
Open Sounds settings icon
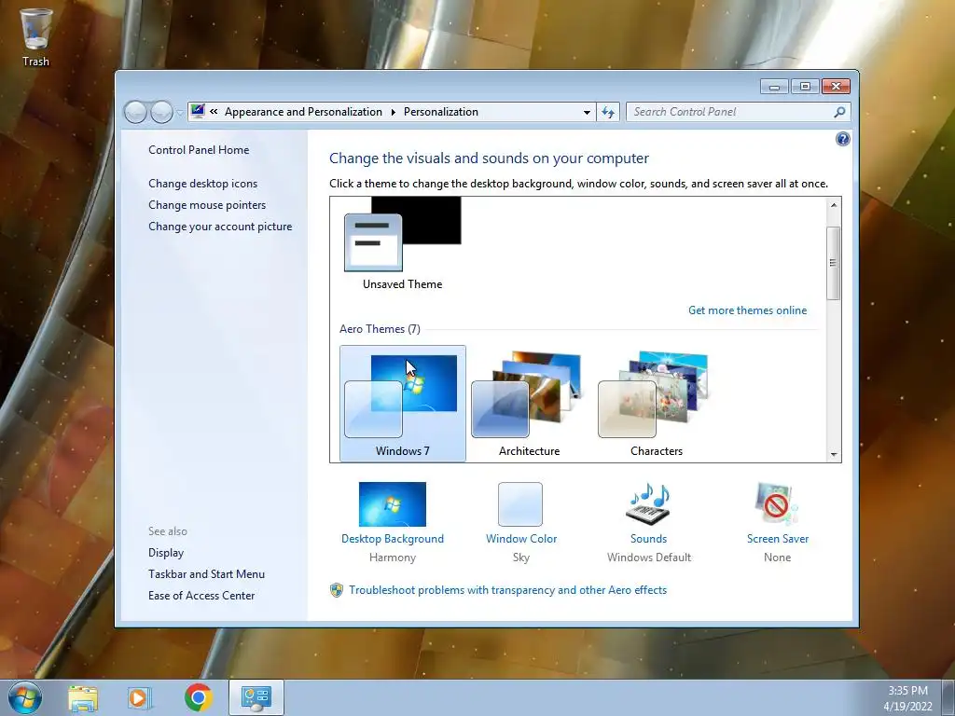tap(648, 504)
